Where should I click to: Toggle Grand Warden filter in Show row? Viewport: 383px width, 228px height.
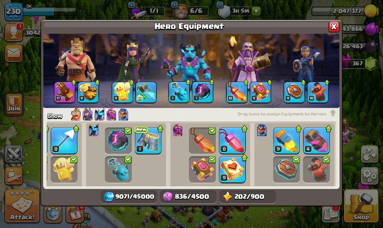[x=111, y=115]
